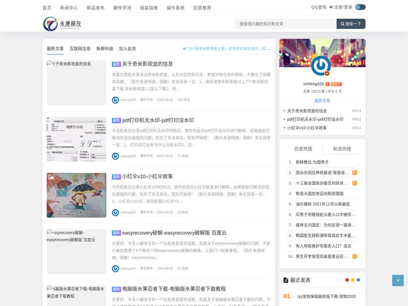
Task: Open recent post qq宠物保姆最新版下载
Action: 327,296
